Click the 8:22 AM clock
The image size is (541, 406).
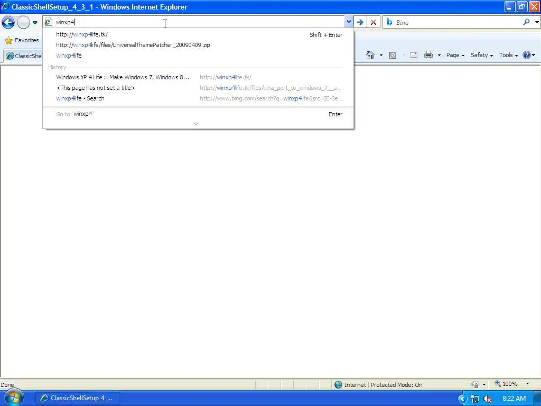(x=514, y=399)
